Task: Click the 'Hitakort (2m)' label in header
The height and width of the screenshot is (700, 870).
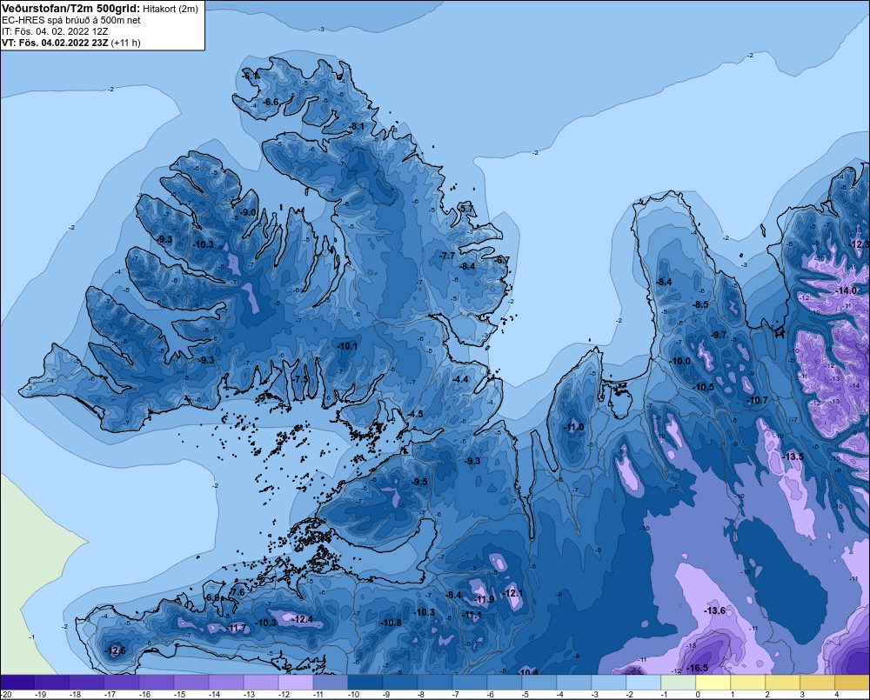Action: tap(171, 9)
